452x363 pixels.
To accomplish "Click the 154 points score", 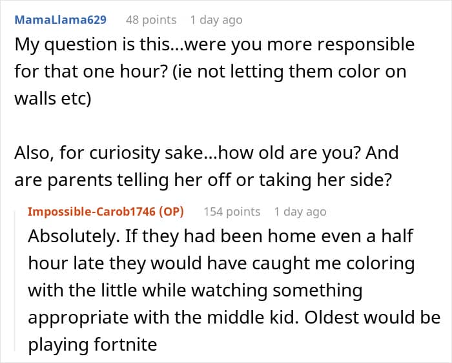I will pos(232,211).
